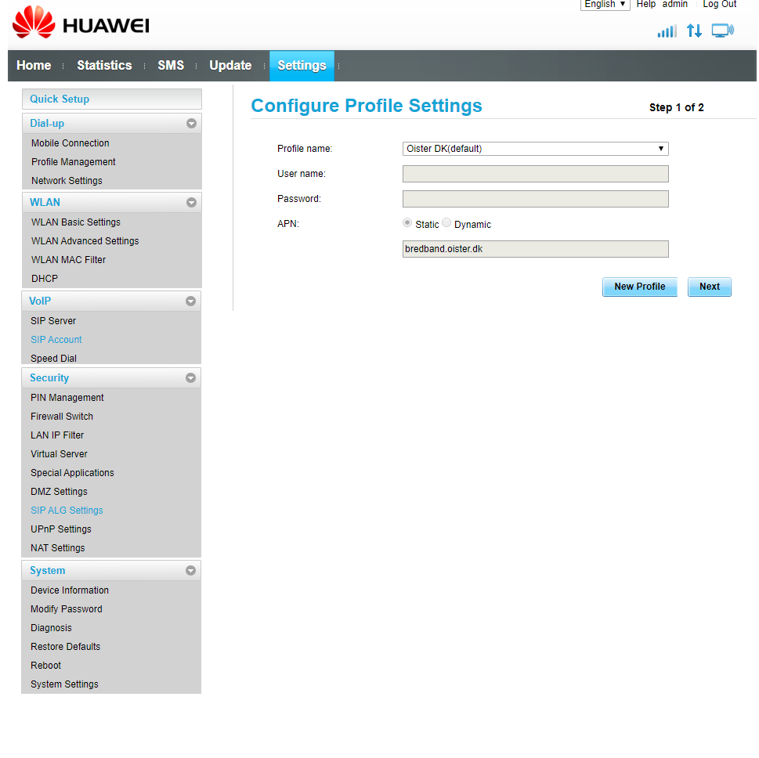Collapse the Dial-up section arrow
Viewport: 759px width, 758px height.
pos(191,124)
